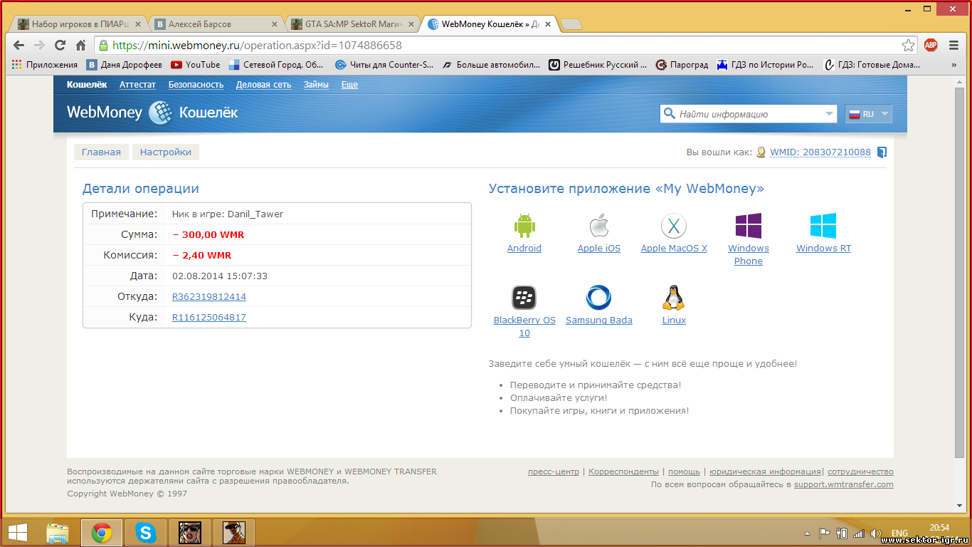Open the Windows Phone purple logo icon
Image resolution: width=972 pixels, height=547 pixels.
[x=749, y=226]
